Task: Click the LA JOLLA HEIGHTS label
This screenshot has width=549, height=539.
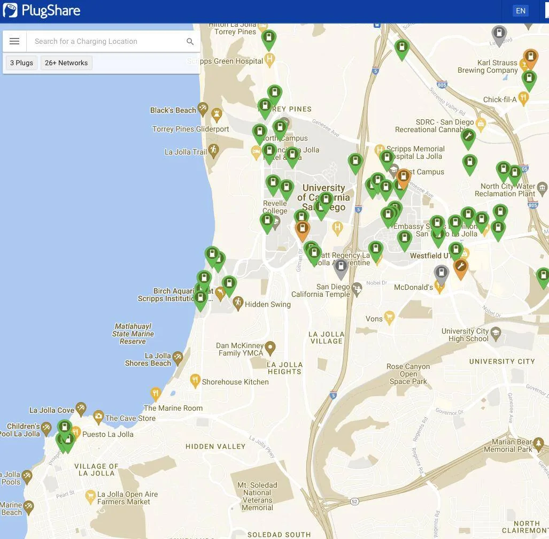Action: click(284, 368)
